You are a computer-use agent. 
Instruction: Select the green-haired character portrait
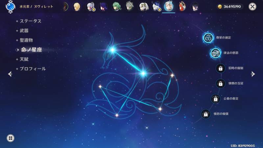(116, 7)
